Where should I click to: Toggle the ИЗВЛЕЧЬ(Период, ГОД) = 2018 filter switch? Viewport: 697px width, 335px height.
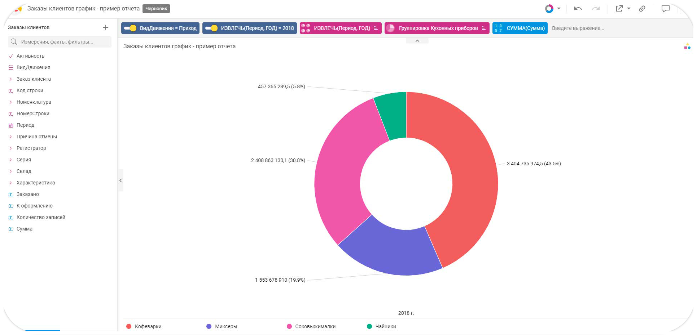click(211, 28)
